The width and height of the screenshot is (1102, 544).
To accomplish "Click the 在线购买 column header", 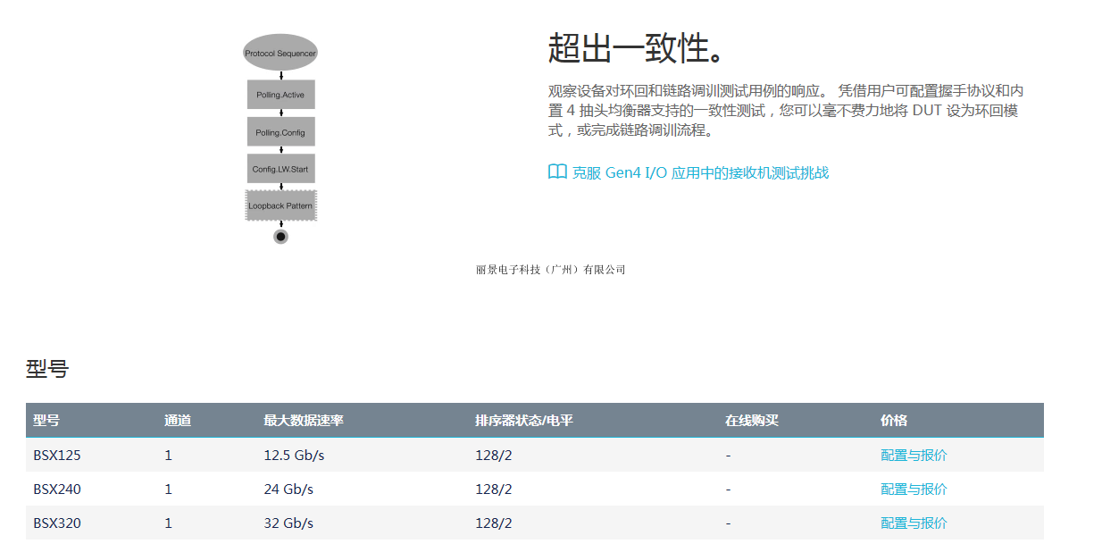I will coord(752,420).
